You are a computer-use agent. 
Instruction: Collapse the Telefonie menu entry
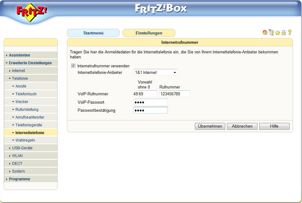(31, 78)
